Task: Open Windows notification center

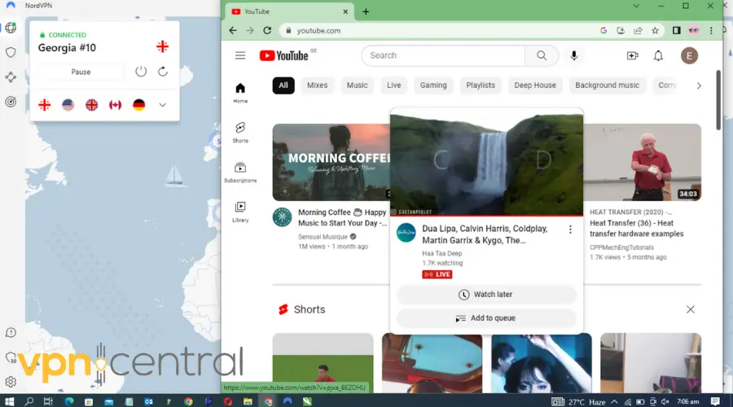Action: coord(715,401)
